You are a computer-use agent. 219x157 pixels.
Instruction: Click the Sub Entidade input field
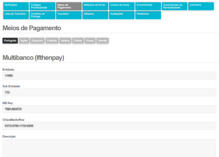[109, 92]
